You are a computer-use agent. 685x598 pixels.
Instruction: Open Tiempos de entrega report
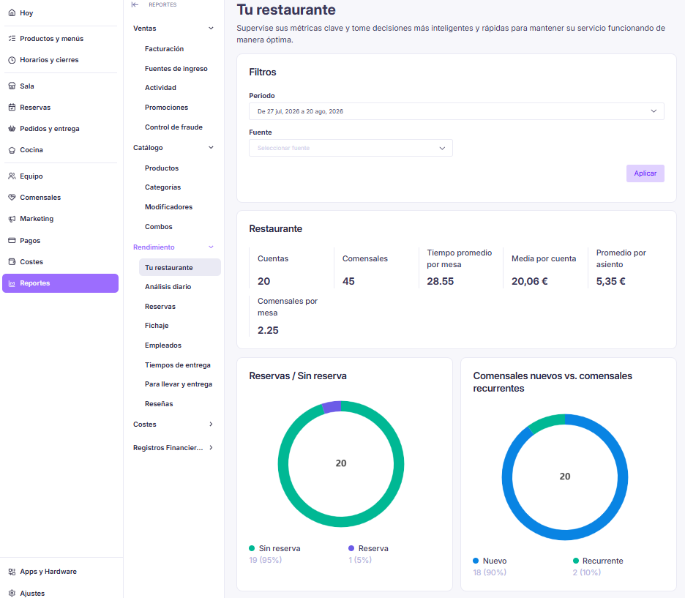[177, 365]
